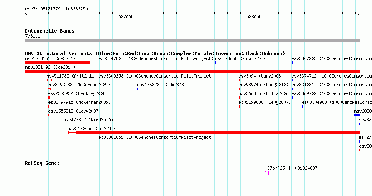Screen dimensions: 372x196
Task: Click the esv3374712 variant label
Action: 332,76
